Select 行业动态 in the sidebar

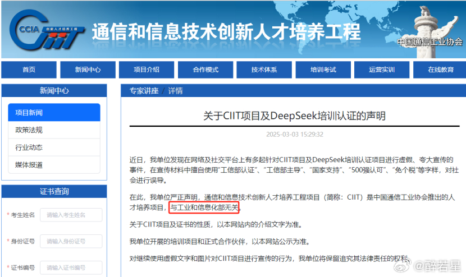(x=54, y=147)
